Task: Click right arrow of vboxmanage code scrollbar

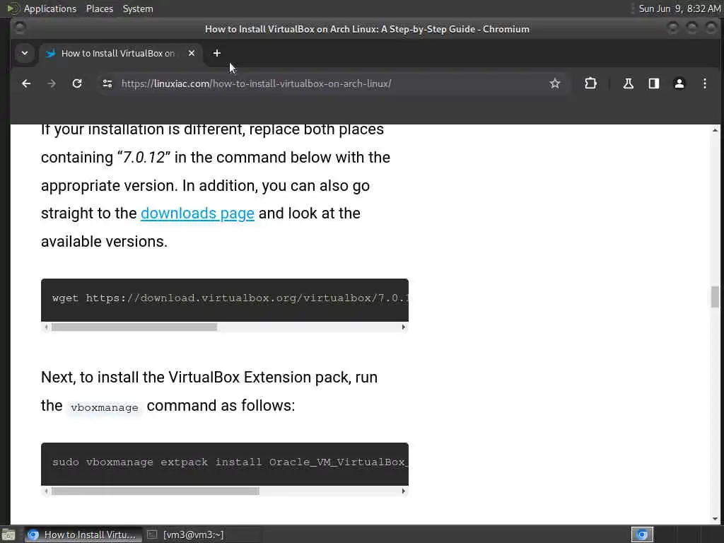Action: pyautogui.click(x=404, y=491)
